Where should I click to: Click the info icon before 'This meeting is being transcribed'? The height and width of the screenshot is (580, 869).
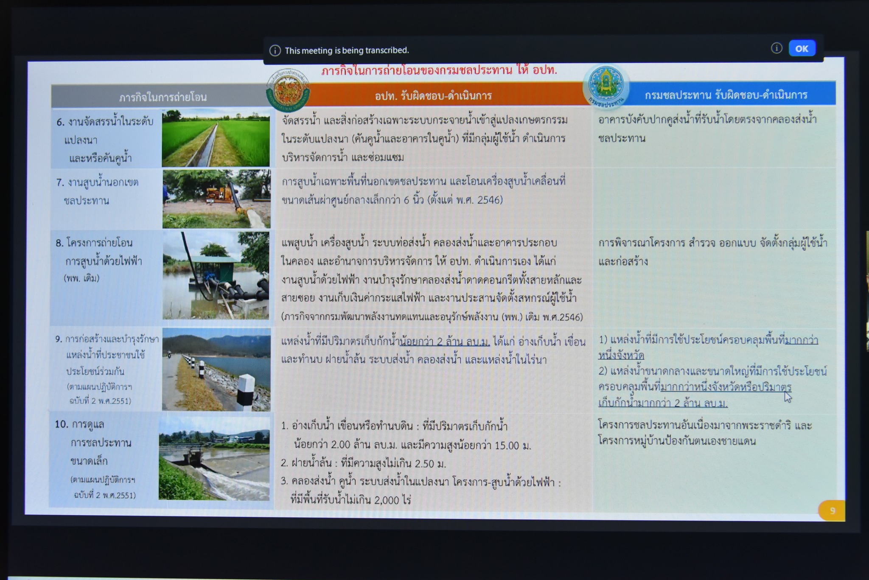(275, 50)
